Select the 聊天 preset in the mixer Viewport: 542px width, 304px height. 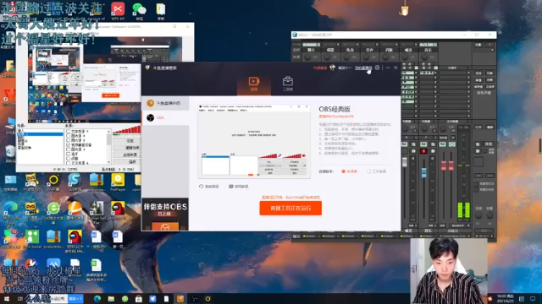311,50
